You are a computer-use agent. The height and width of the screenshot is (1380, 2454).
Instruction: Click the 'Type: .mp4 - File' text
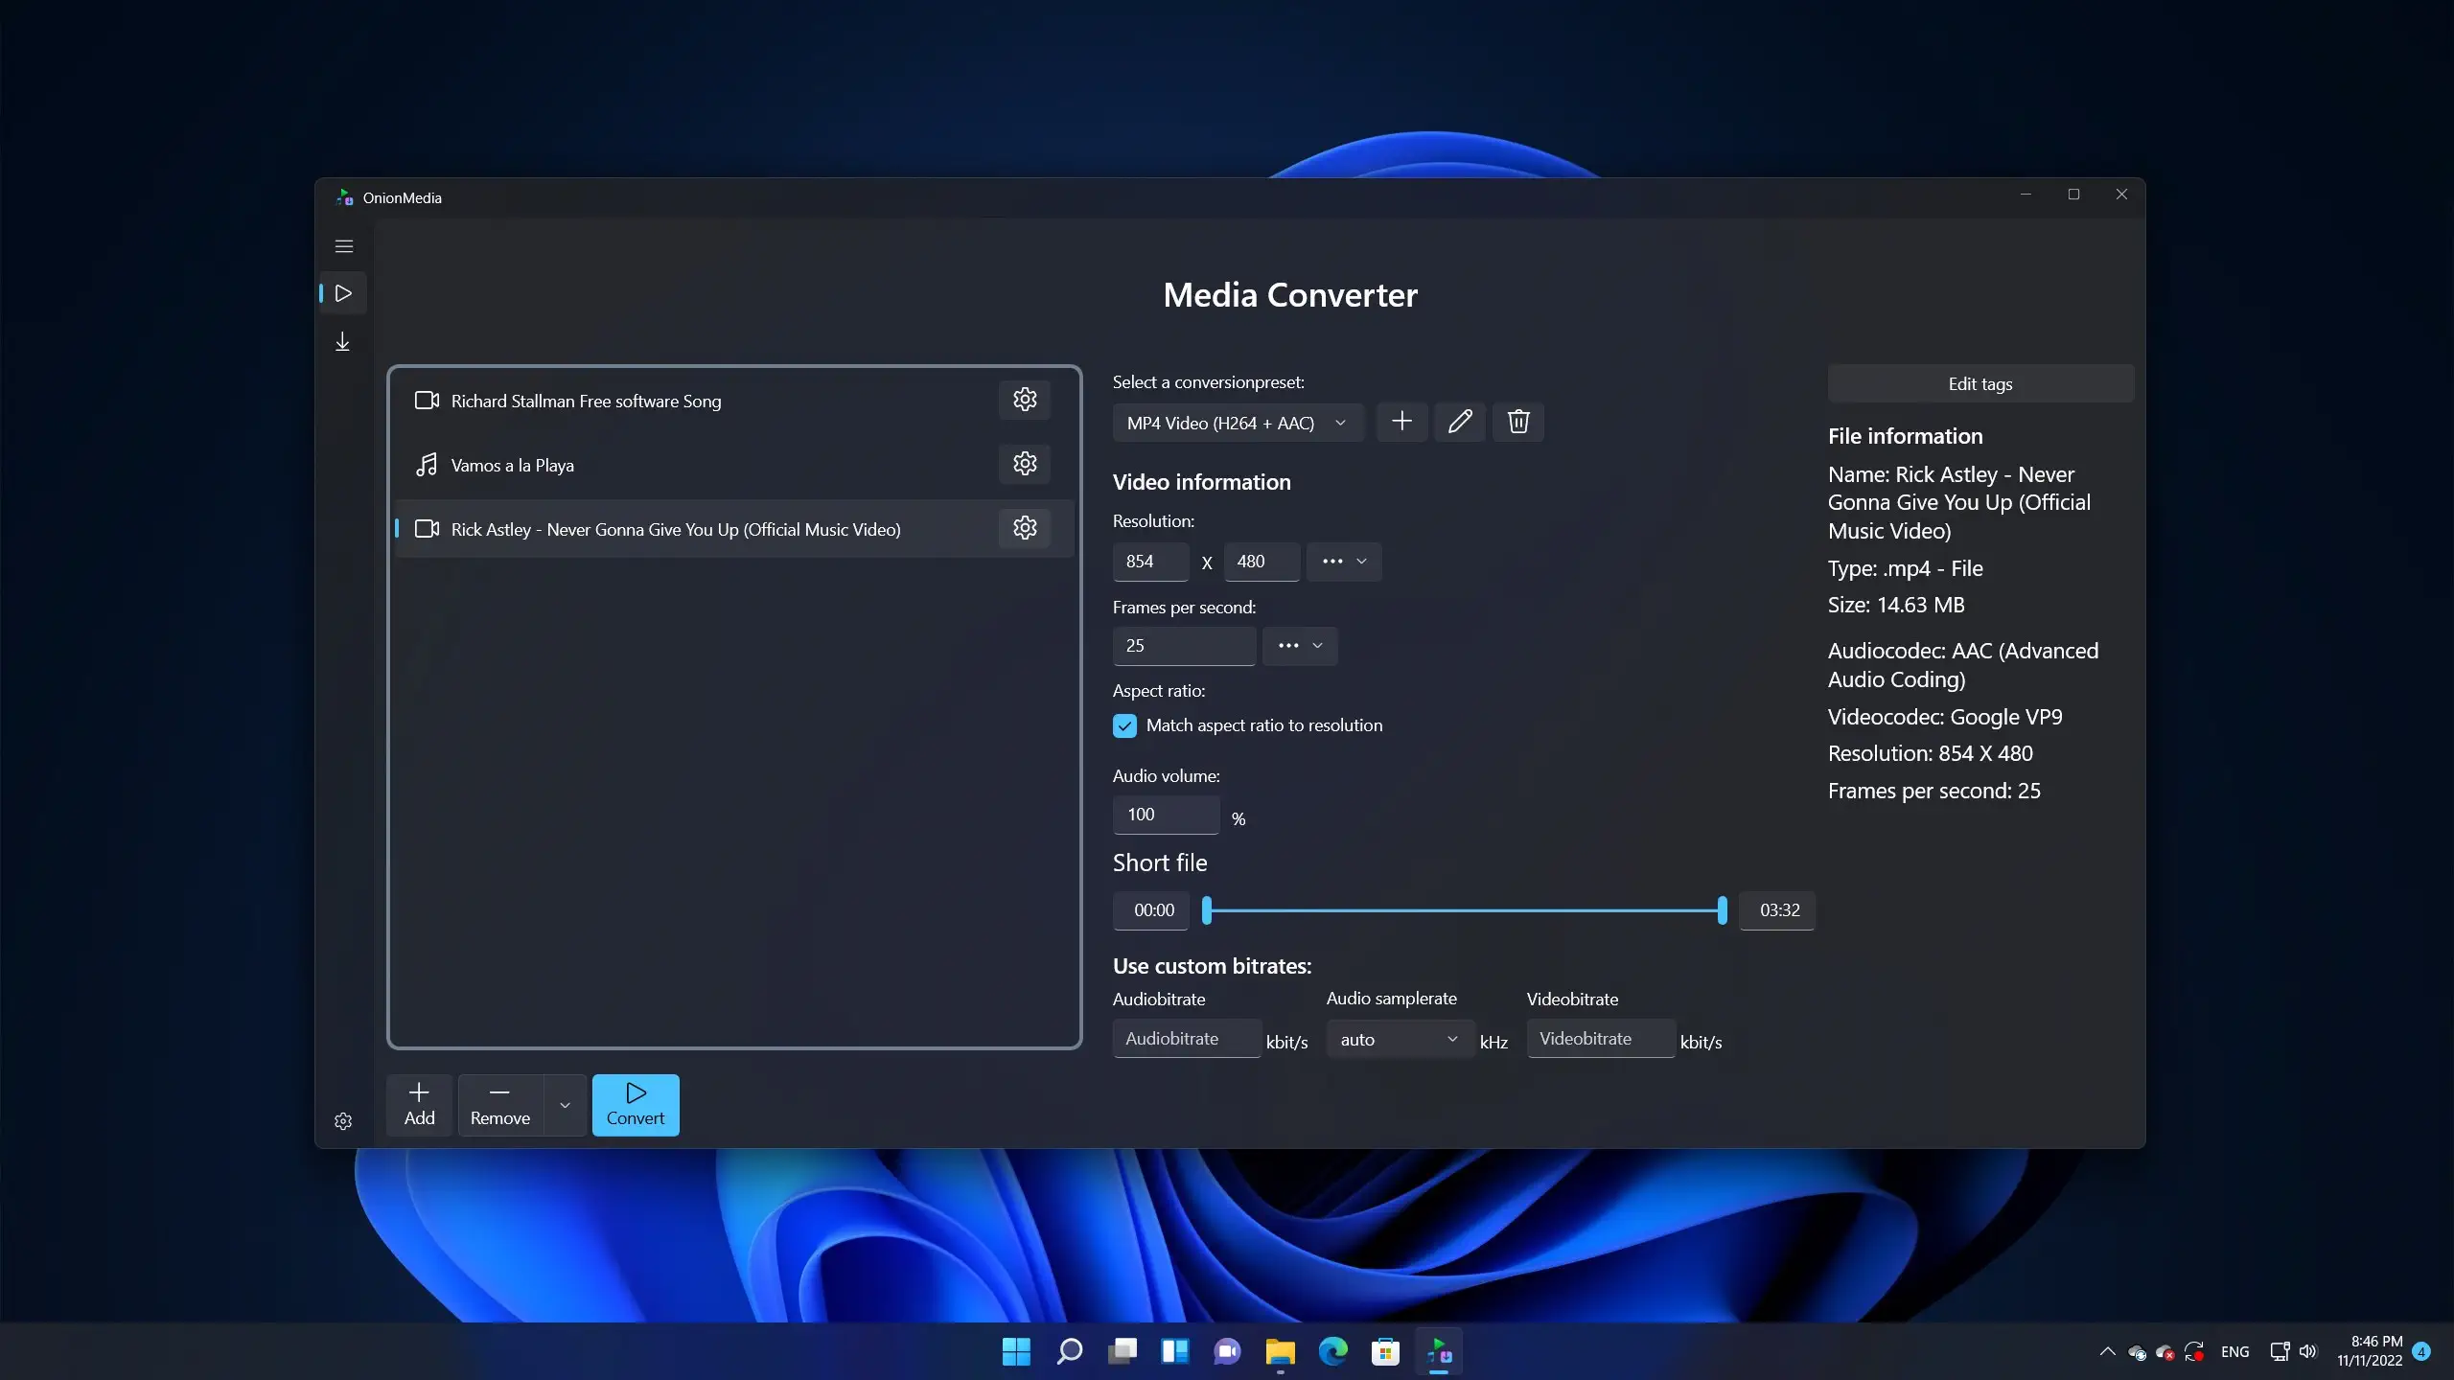coord(1905,568)
